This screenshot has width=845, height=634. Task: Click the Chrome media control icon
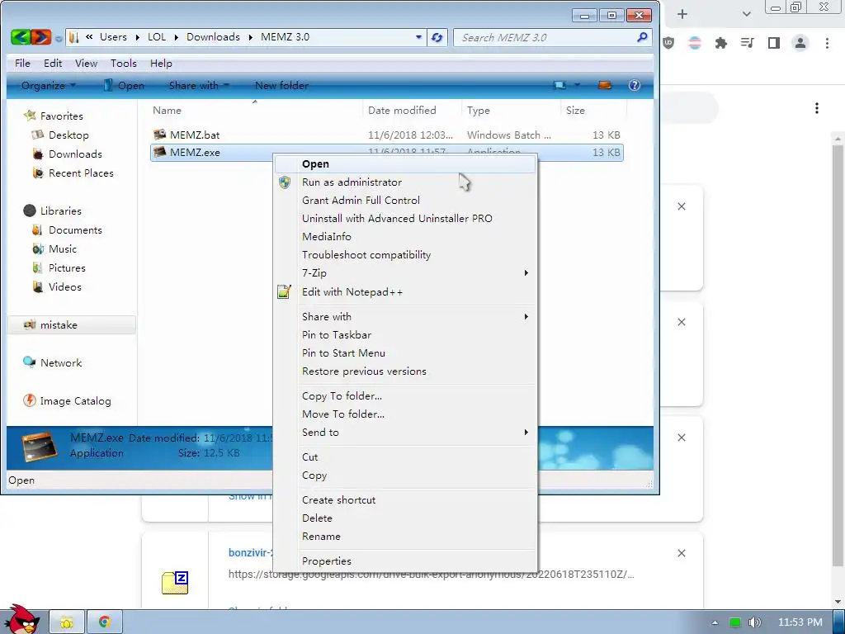tap(748, 43)
